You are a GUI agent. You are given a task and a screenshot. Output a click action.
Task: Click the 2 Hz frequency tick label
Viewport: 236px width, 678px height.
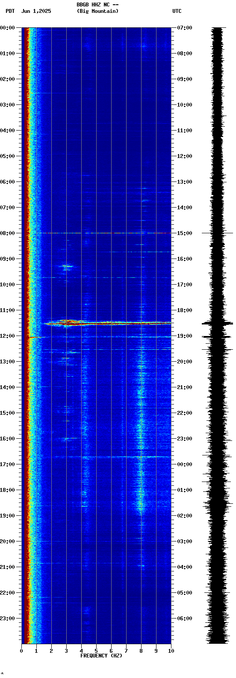[x=51, y=651]
